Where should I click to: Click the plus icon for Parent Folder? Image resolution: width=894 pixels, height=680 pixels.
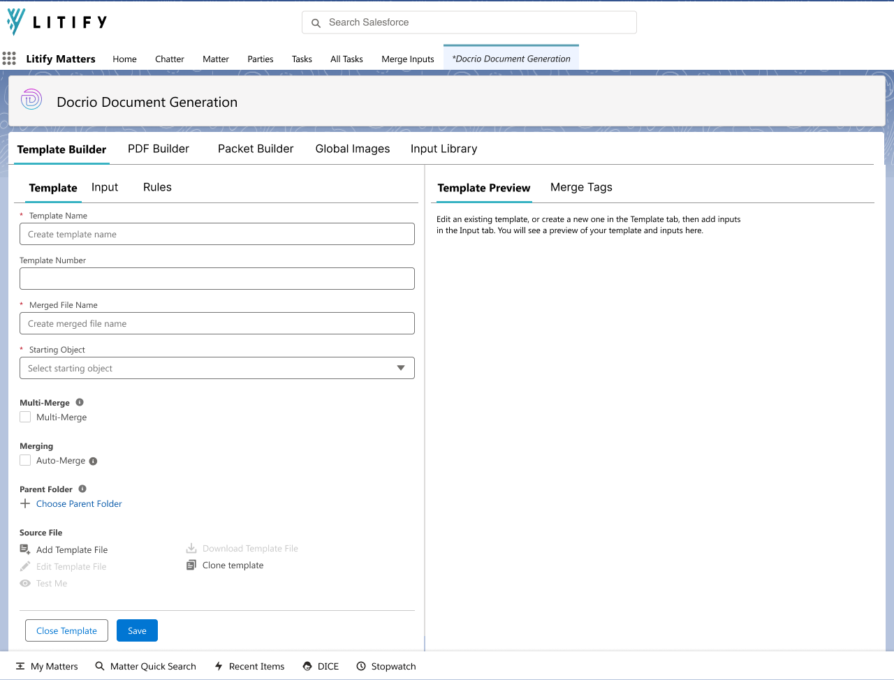[x=25, y=503]
